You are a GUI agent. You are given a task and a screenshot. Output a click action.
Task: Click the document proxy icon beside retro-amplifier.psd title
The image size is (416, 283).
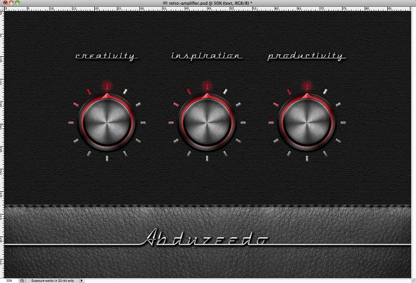click(x=165, y=3)
